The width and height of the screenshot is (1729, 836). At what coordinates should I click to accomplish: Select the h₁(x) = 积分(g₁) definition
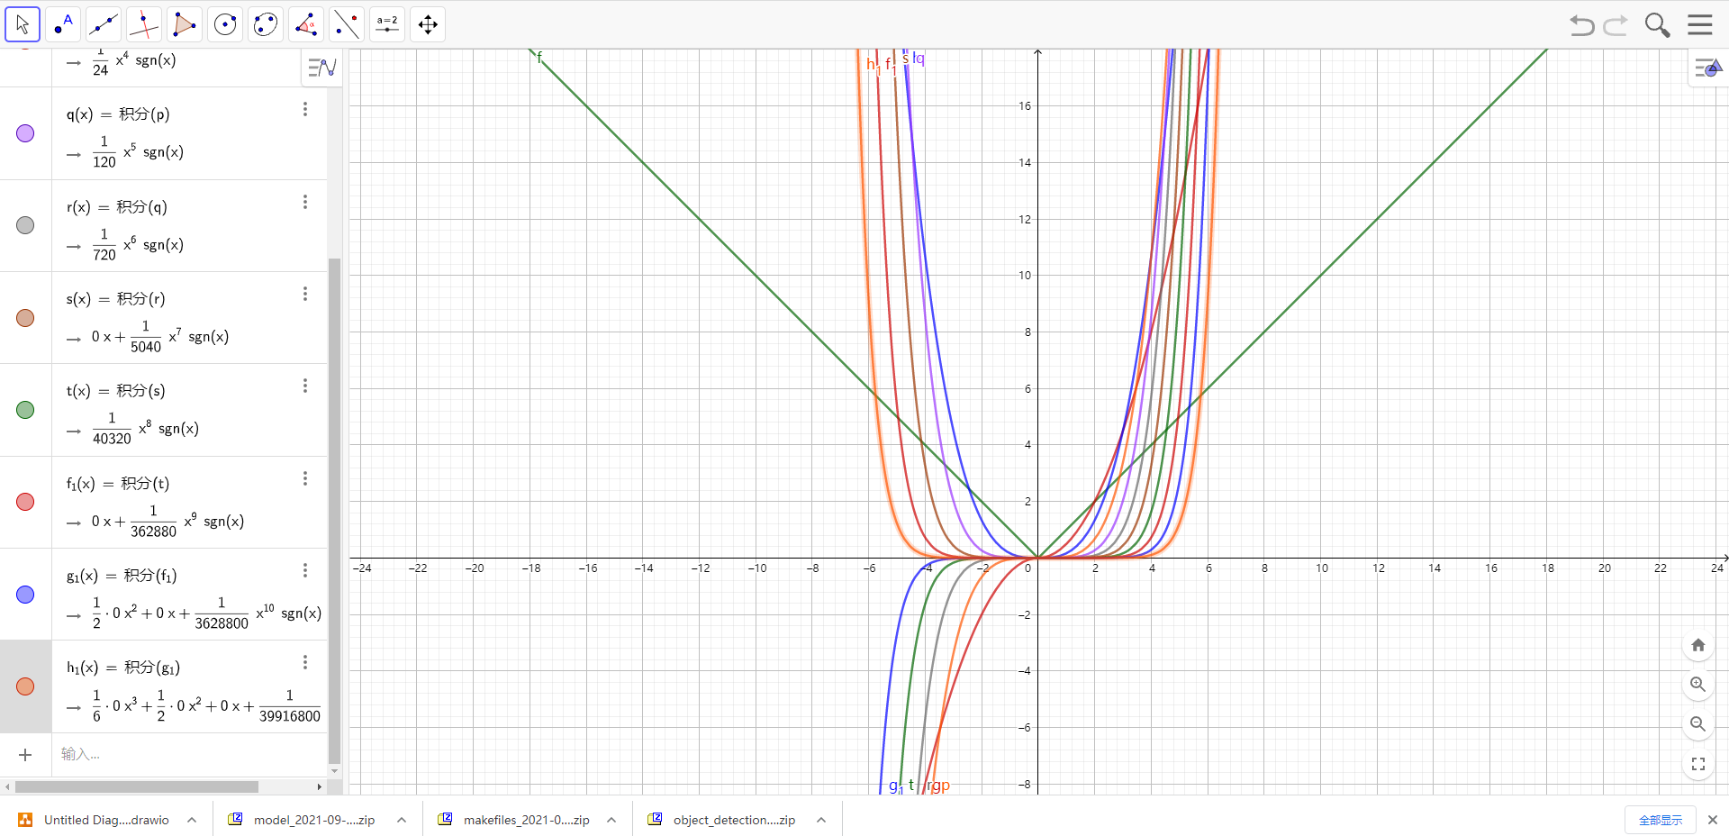123,668
